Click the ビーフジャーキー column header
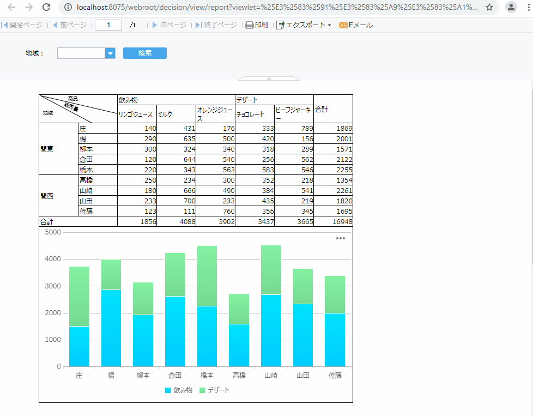Image resolution: width=533 pixels, height=416 pixels. point(294,114)
